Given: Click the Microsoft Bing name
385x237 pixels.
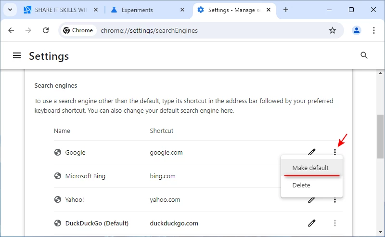Looking at the screenshot, I should point(85,176).
